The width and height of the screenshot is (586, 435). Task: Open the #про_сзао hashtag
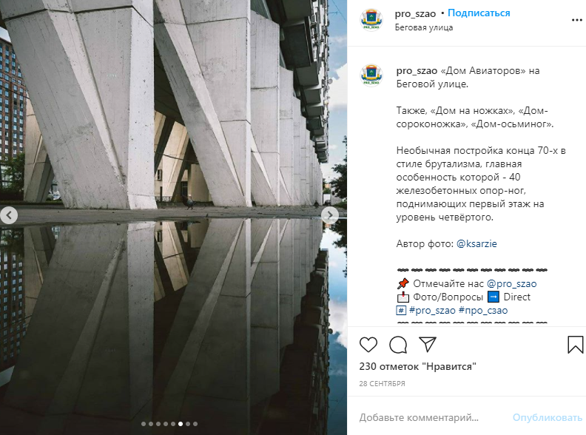[483, 310]
